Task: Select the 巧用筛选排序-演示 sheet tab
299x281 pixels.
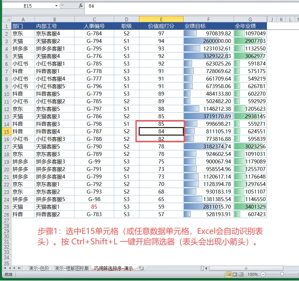Action: [x=114, y=269]
